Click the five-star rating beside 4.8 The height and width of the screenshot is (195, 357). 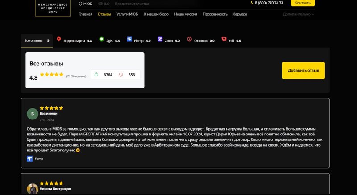click(x=52, y=74)
